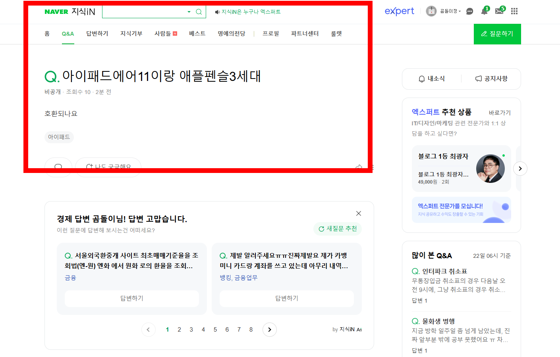This screenshot has height=357, width=560.
Task: Click the next page arrow in pagination
Action: pyautogui.click(x=270, y=330)
